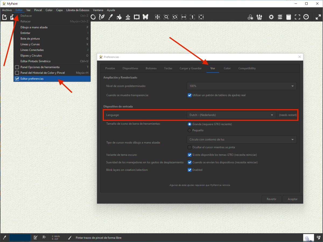
Task: Click the dark blue current color swatch
Action: (20, 237)
